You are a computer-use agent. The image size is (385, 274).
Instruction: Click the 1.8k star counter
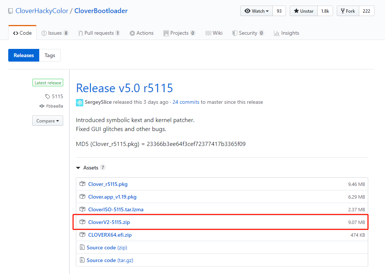[325, 11]
